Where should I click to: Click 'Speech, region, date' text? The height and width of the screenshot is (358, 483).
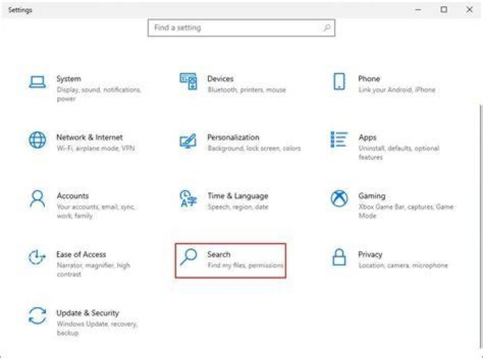237,207
